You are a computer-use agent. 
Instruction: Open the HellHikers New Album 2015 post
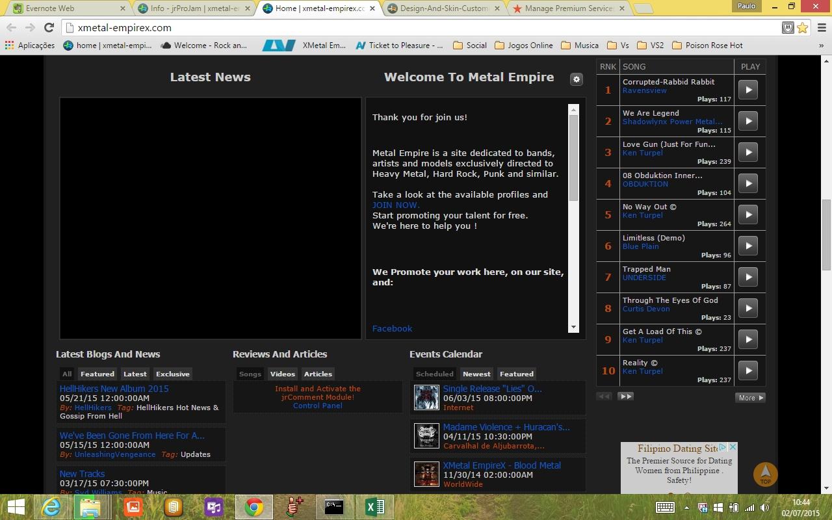tap(114, 389)
